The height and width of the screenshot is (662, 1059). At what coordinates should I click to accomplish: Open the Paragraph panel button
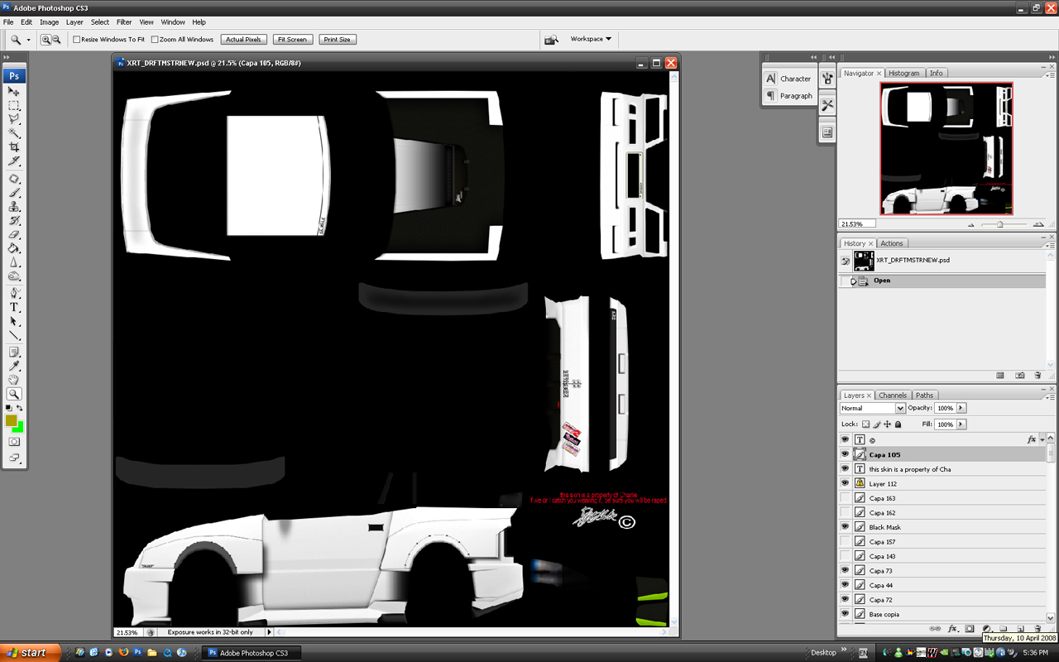point(788,96)
